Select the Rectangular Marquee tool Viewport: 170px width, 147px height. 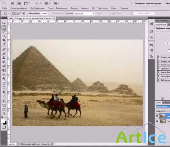point(4,27)
